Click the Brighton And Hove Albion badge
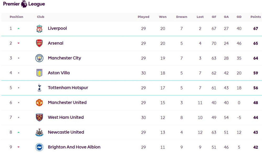The width and height of the screenshot is (262, 154). tap(40, 147)
